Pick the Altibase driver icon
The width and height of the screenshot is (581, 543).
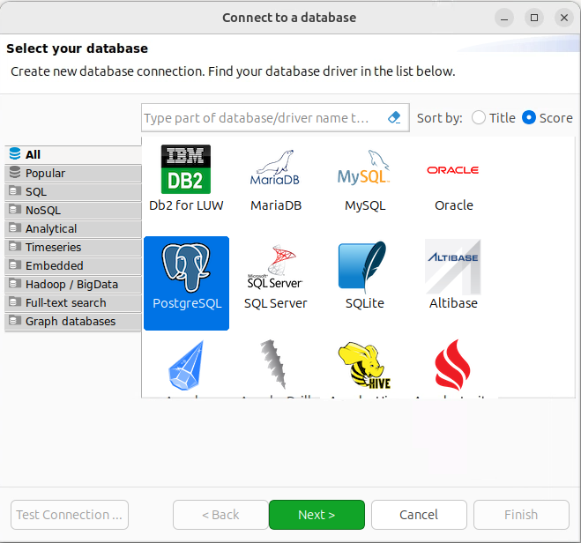click(x=453, y=268)
